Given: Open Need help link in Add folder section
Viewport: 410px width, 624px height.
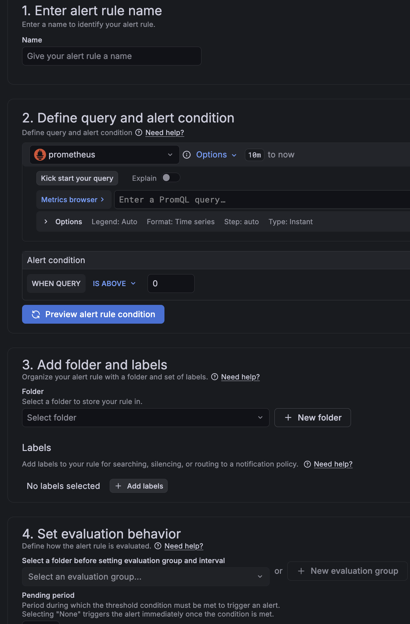Looking at the screenshot, I should click(x=240, y=377).
